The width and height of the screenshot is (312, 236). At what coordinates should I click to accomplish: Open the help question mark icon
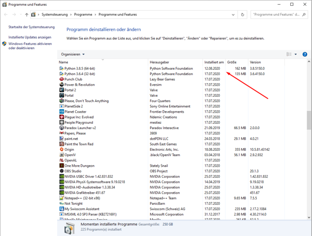click(305, 54)
